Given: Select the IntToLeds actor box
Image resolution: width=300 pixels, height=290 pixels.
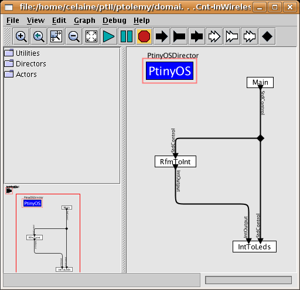Looking at the screenshot, I should (254, 247).
